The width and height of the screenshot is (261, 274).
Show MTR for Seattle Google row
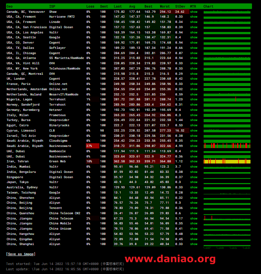(194, 37)
